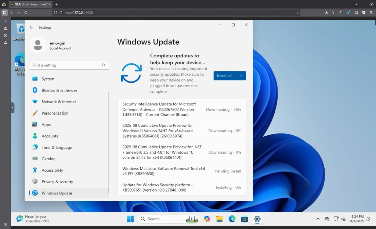Viewport: 376px width, 229px height.
Task: Click the user avatar picture
Action: (38, 45)
